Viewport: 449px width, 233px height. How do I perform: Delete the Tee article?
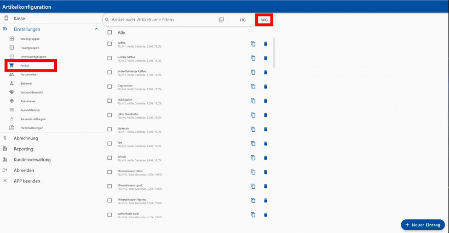point(266,143)
